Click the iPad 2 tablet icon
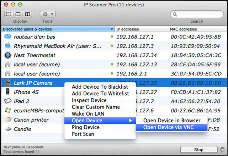This screenshot has width=228, height=156. tap(8, 101)
